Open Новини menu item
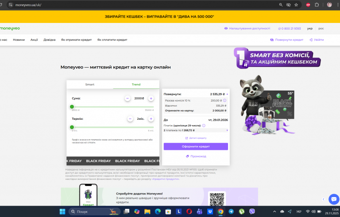The width and height of the screenshot is (340, 217). 19,40
